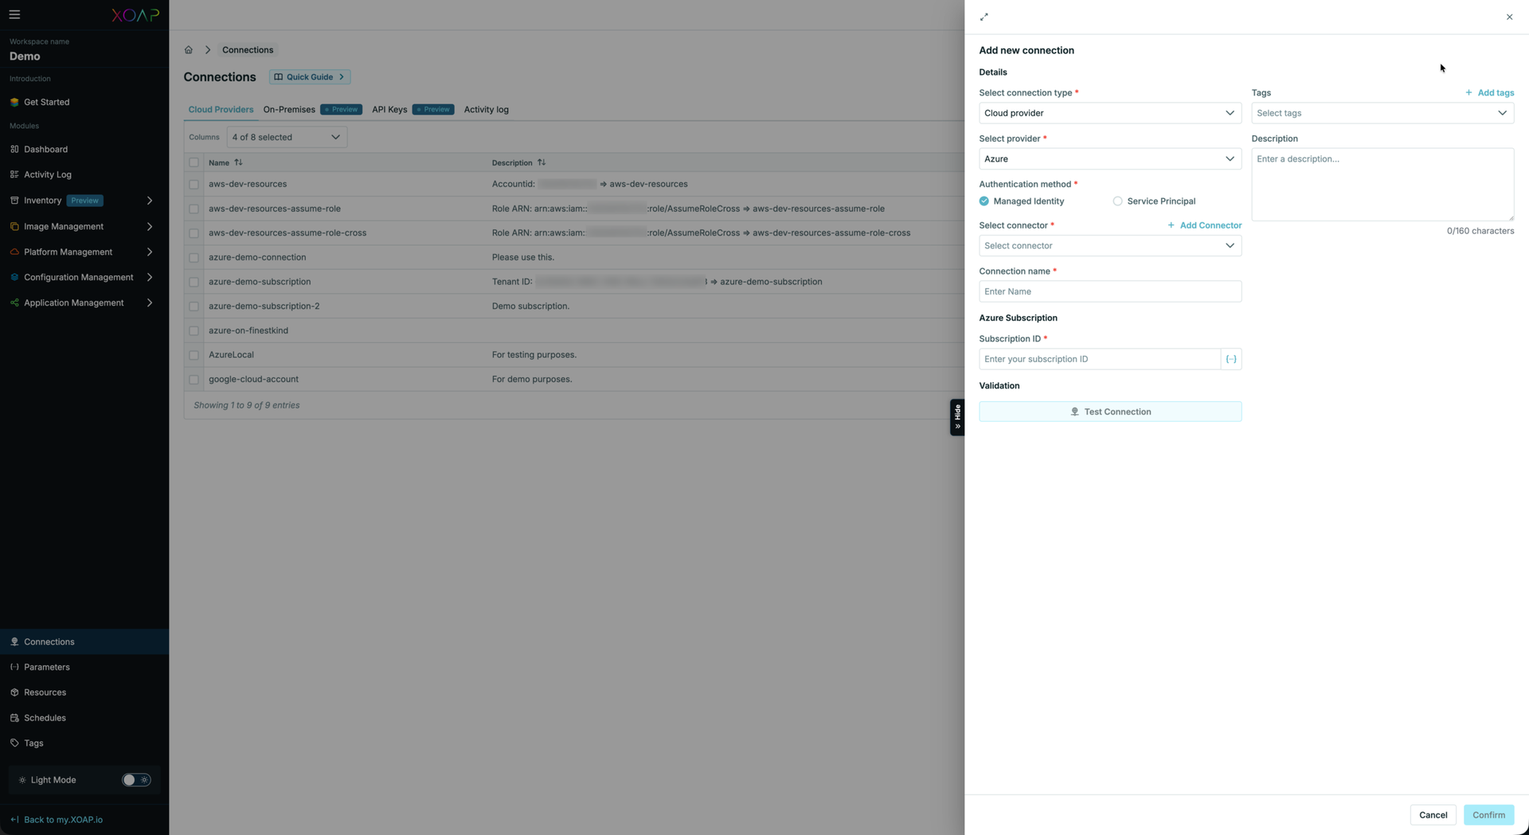Check the azure-demo-connection row checkbox
Viewport: 1529px width, 835px height.
pos(194,258)
